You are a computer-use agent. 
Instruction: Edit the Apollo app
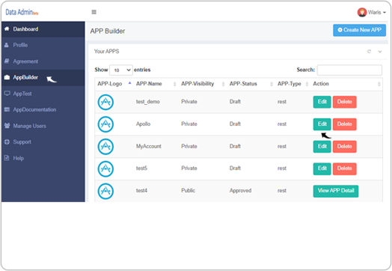pyautogui.click(x=322, y=124)
